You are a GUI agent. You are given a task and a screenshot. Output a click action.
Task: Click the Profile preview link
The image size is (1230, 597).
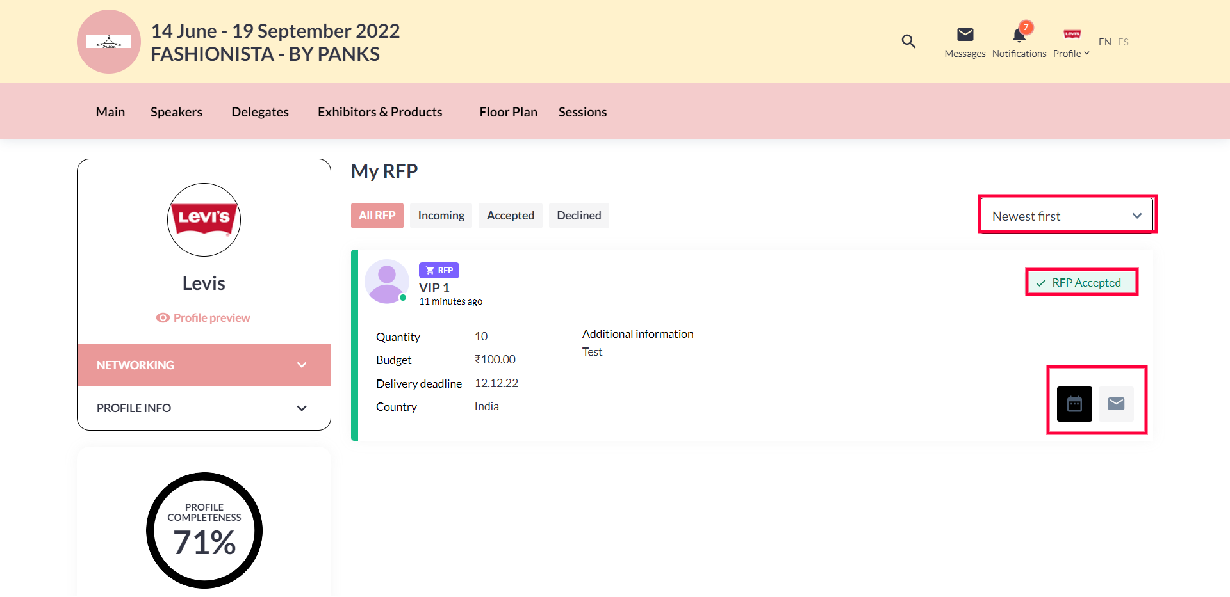[204, 318]
